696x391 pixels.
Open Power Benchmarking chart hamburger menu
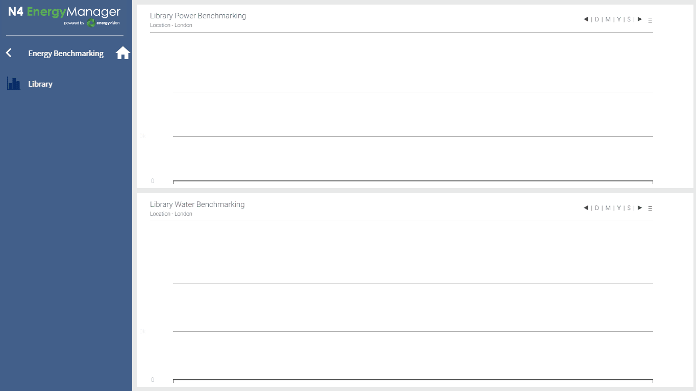[650, 20]
